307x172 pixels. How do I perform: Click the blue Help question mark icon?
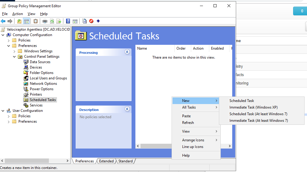tap(68, 21)
